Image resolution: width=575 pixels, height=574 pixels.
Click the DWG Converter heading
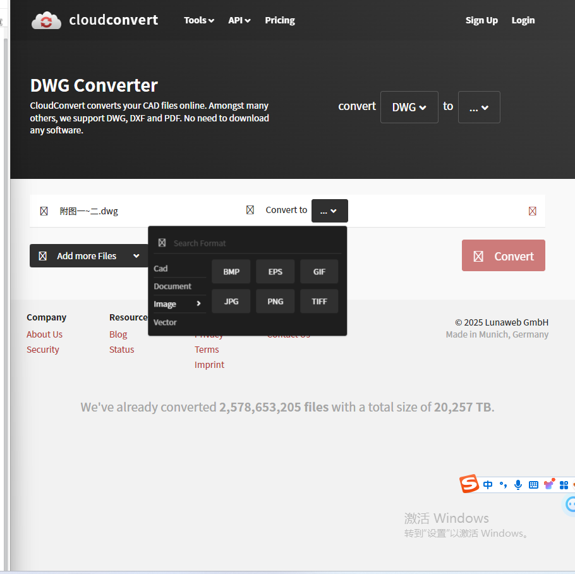94,85
